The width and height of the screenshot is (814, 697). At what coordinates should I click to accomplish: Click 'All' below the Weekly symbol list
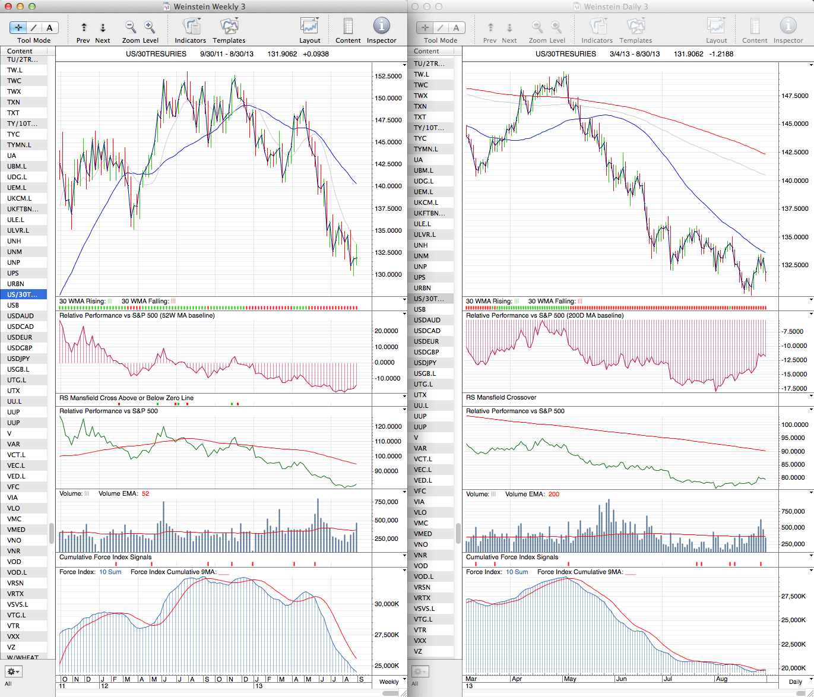pos(8,684)
